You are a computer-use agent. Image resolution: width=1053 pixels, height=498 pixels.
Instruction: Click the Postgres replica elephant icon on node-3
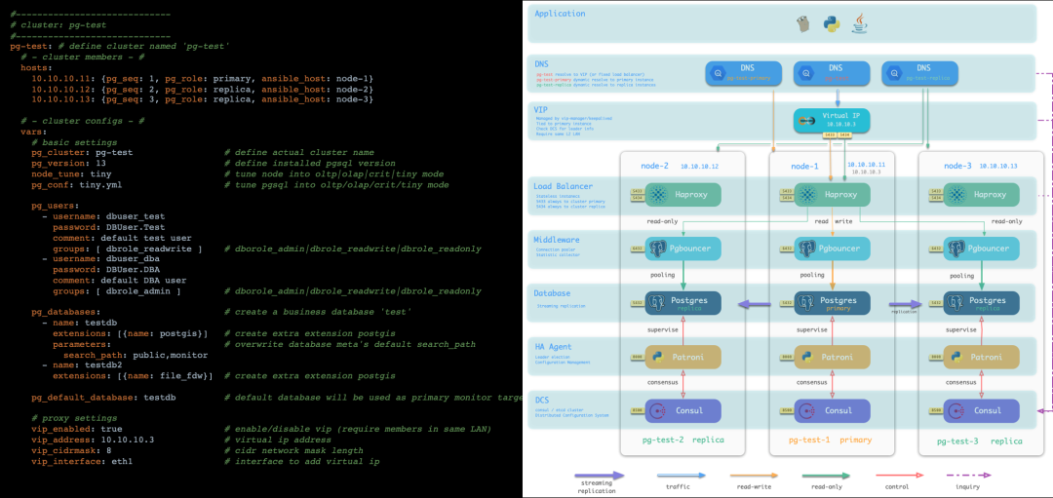click(955, 303)
